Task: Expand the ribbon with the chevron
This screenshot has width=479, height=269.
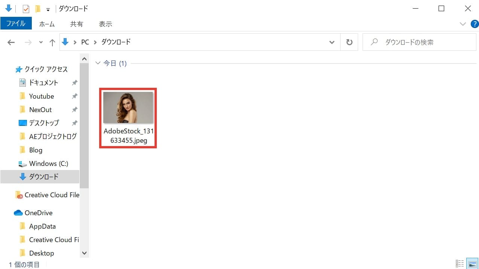Action: coord(463,24)
